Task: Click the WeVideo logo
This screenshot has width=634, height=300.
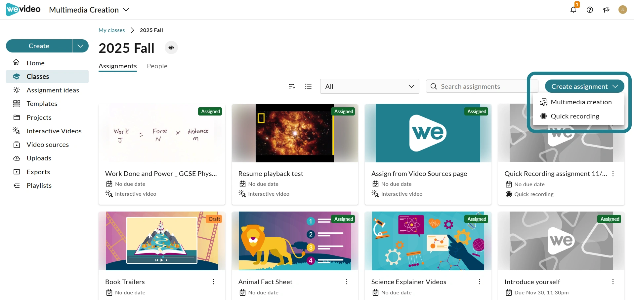Action: (x=23, y=9)
